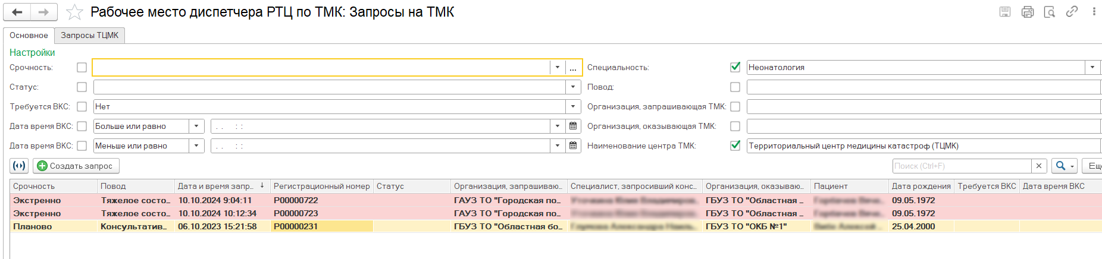Uncheck the Специальность filter checkbox

pos(735,67)
